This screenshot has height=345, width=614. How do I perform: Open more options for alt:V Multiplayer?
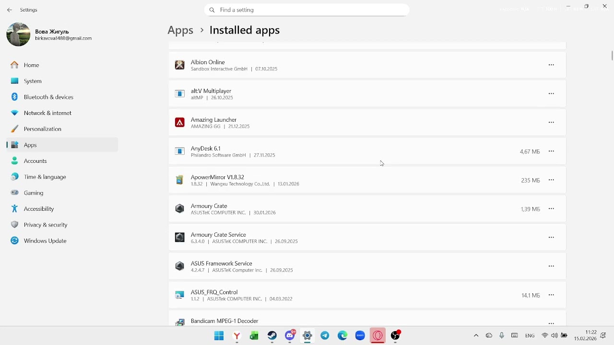pyautogui.click(x=551, y=94)
